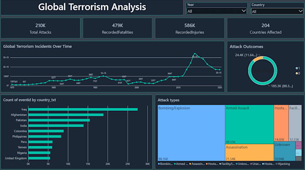Open the Year slicer dropdown

pos(216,11)
